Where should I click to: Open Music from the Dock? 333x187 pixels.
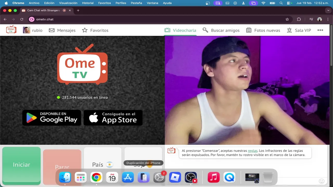coord(214,178)
